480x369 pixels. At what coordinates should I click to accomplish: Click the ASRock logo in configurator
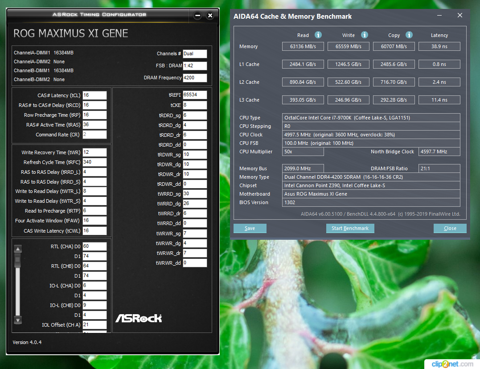pos(139,319)
